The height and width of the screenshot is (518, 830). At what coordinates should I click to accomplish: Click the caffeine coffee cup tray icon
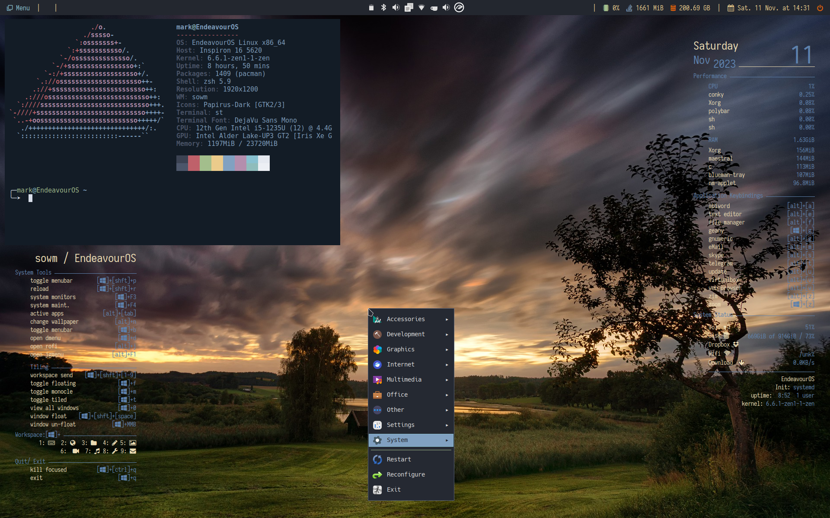[x=434, y=8]
